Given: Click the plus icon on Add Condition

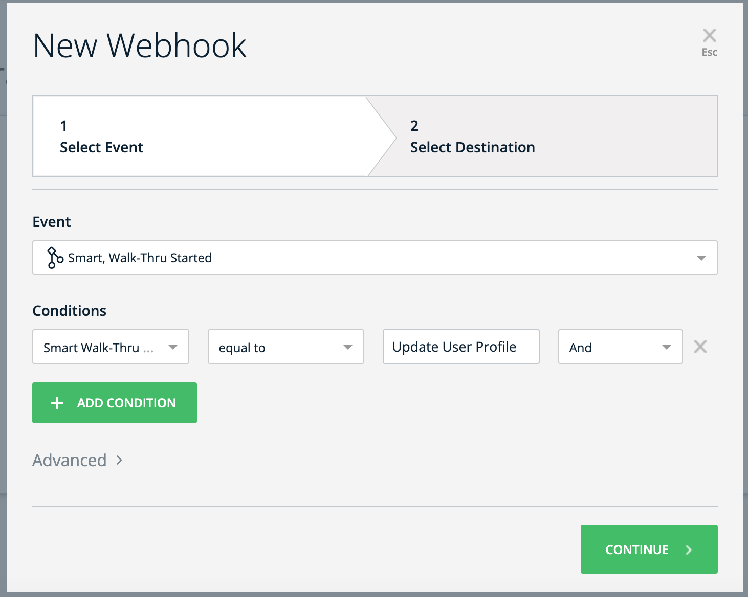Looking at the screenshot, I should [x=57, y=403].
